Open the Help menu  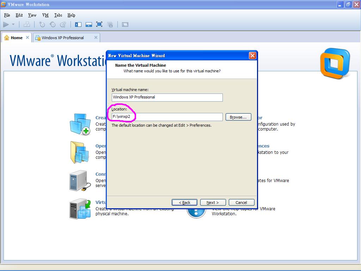click(x=71, y=15)
